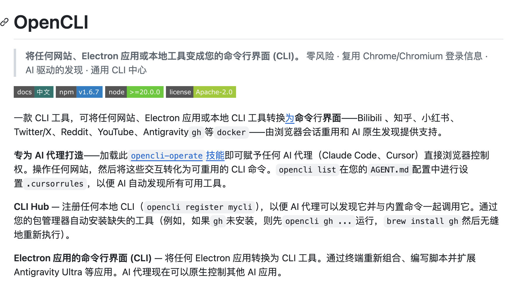Click the 技能 hyperlink

pyautogui.click(x=215, y=156)
